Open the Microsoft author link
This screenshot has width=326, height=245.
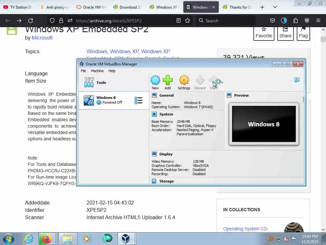click(42, 38)
